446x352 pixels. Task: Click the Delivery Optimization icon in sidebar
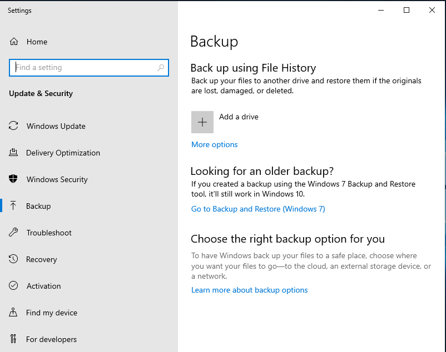[14, 153]
